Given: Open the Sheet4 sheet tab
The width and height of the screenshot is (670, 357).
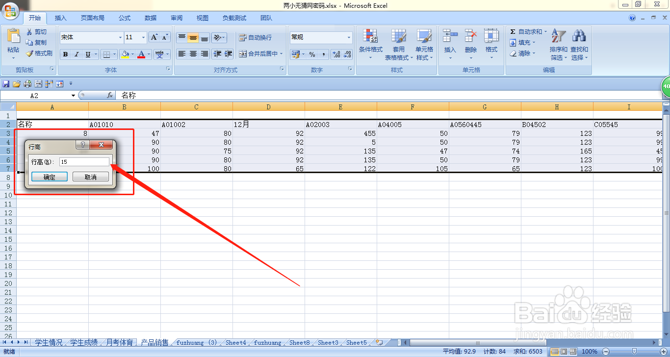Looking at the screenshot, I should click(236, 342).
